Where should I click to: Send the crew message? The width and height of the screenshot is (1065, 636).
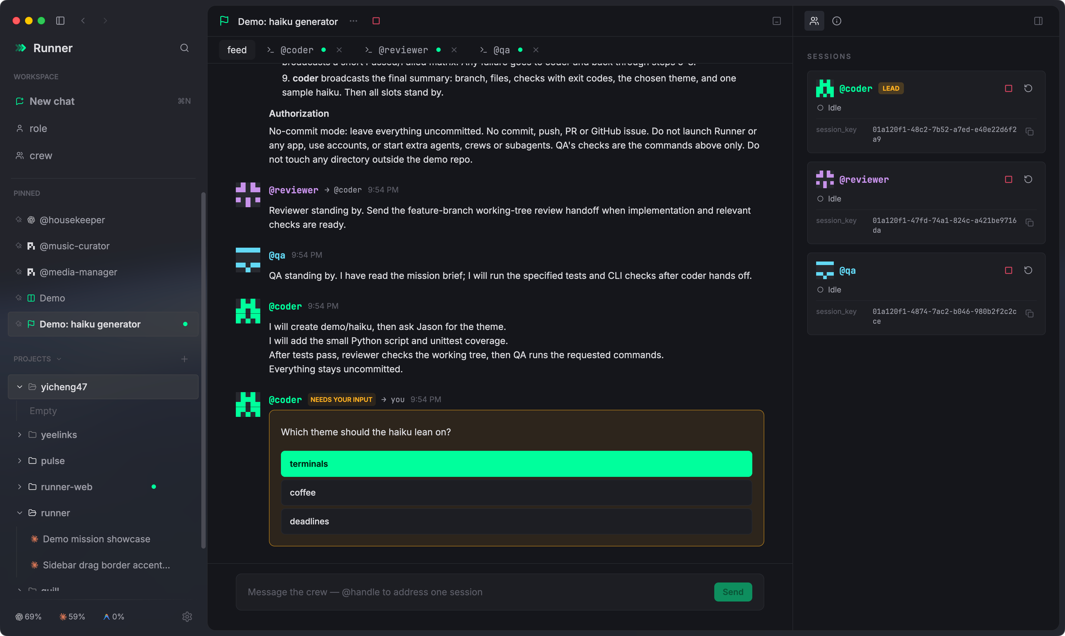point(733,592)
